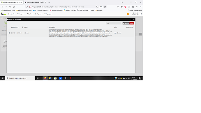Open the Analyse menu
This screenshot has height=113, width=201.
point(21,14)
